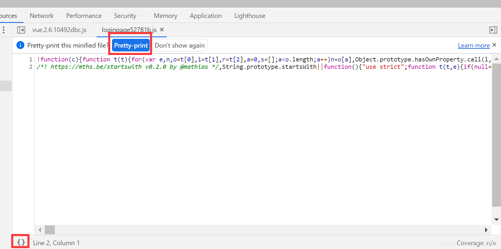This screenshot has width=501, height=249.
Task: Click the Coverage: n/a status text
Action: 476,243
